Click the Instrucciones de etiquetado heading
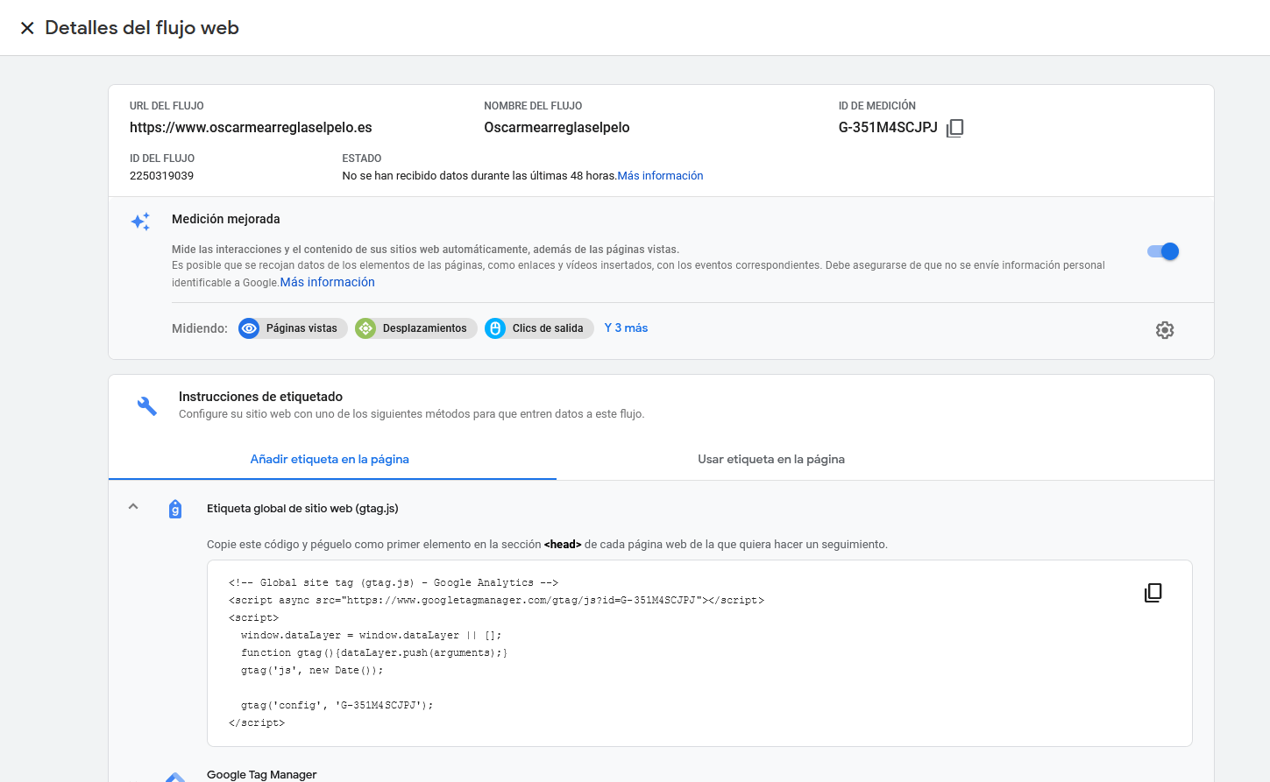This screenshot has height=782, width=1270. (x=260, y=397)
